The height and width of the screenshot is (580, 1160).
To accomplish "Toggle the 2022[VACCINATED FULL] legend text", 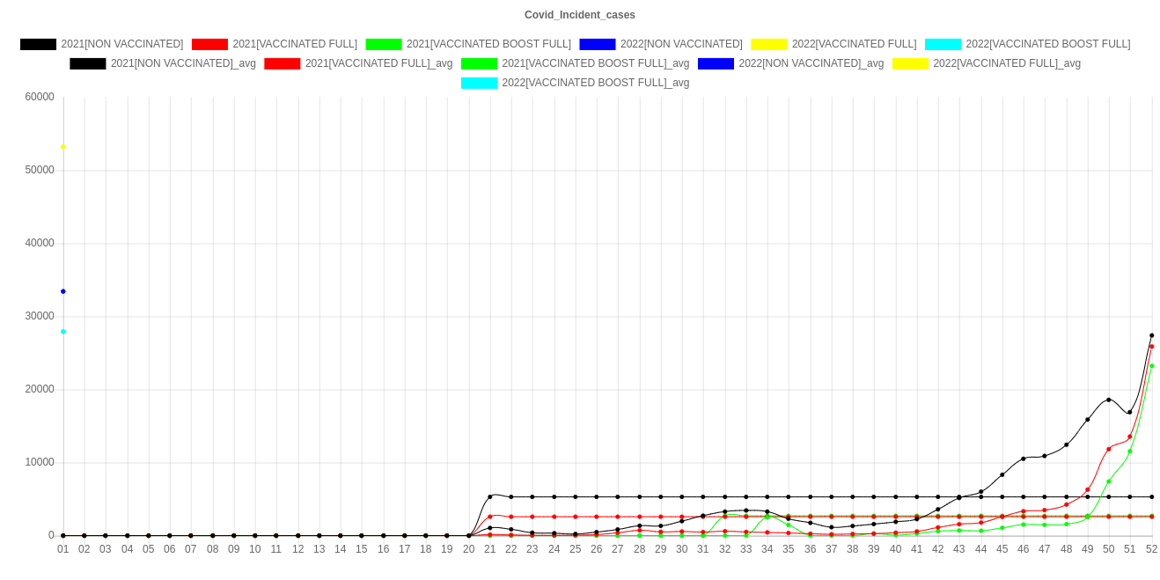I will [x=854, y=44].
